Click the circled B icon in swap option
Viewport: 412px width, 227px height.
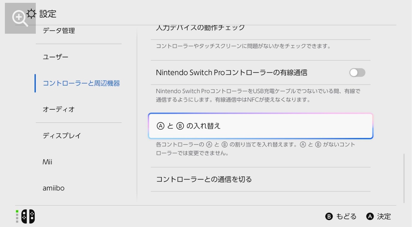click(180, 126)
